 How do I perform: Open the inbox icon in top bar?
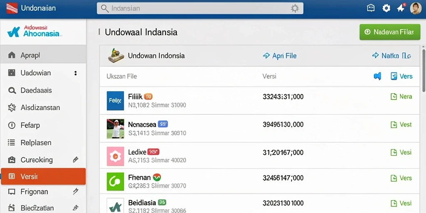371,8
